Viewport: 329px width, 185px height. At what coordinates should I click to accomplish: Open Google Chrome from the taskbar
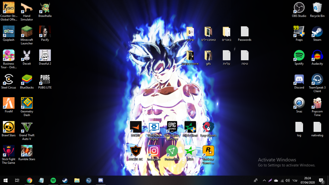[x=30, y=180]
